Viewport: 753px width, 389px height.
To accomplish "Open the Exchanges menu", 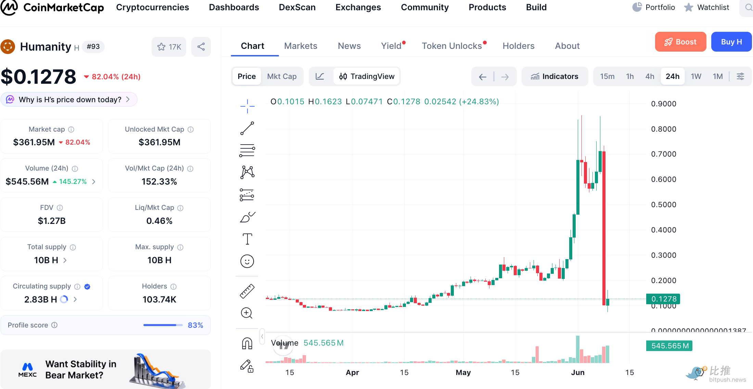I will tap(358, 7).
